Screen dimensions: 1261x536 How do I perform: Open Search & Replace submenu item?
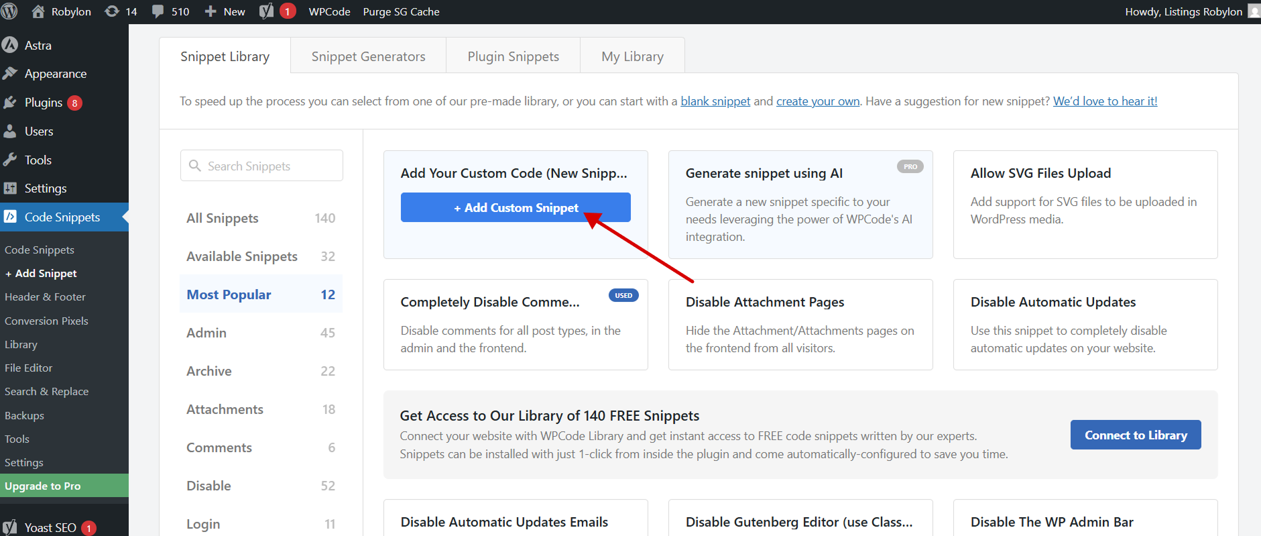tap(46, 391)
